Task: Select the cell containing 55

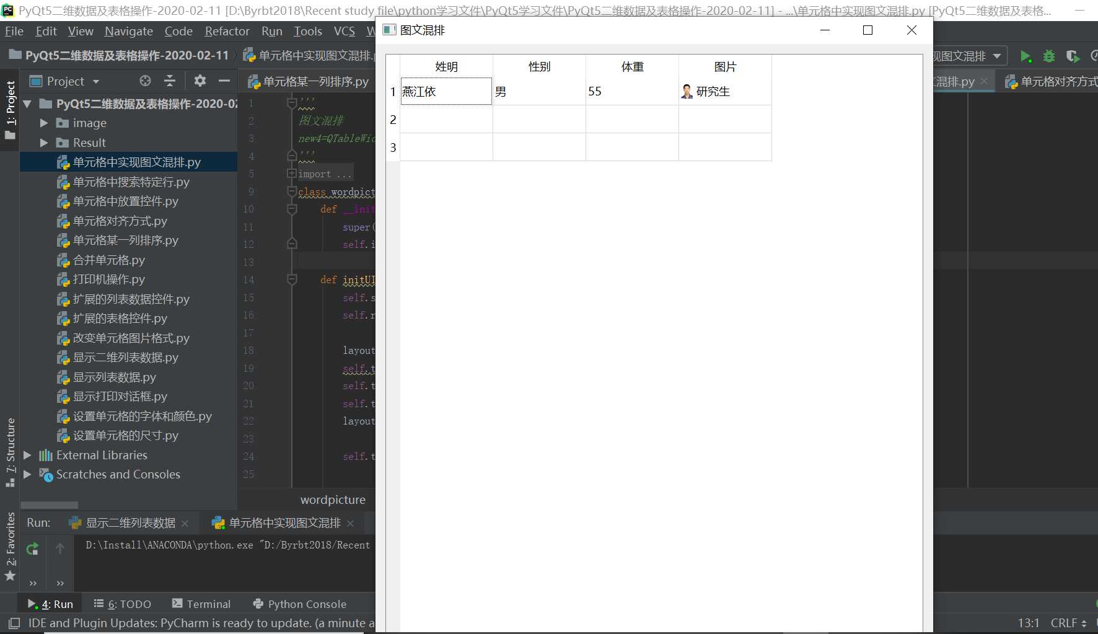Action: (x=632, y=91)
